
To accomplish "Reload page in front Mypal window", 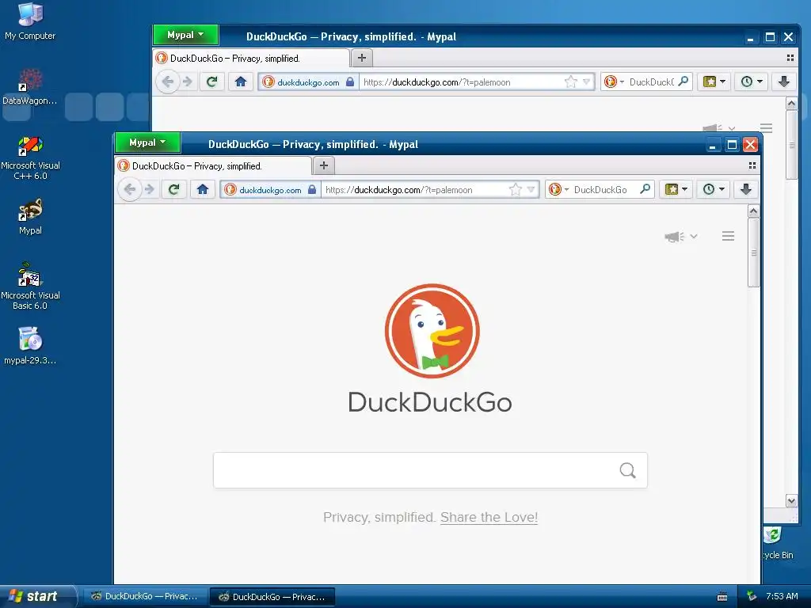I will coord(173,190).
